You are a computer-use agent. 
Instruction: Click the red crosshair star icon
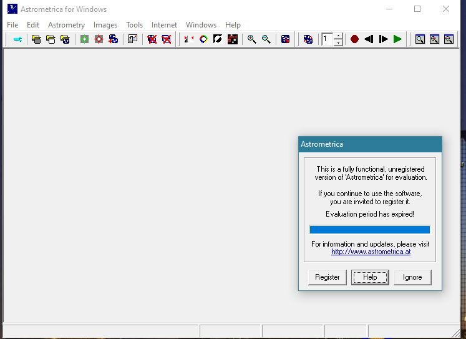[x=99, y=39]
